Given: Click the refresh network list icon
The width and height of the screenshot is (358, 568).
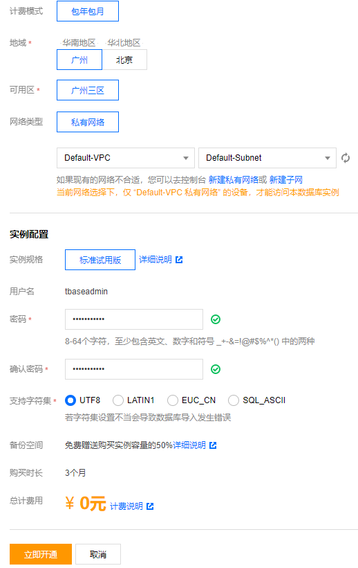Looking at the screenshot, I should point(346,158).
